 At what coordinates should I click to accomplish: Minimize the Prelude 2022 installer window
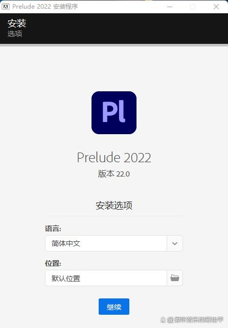tap(170, 7)
